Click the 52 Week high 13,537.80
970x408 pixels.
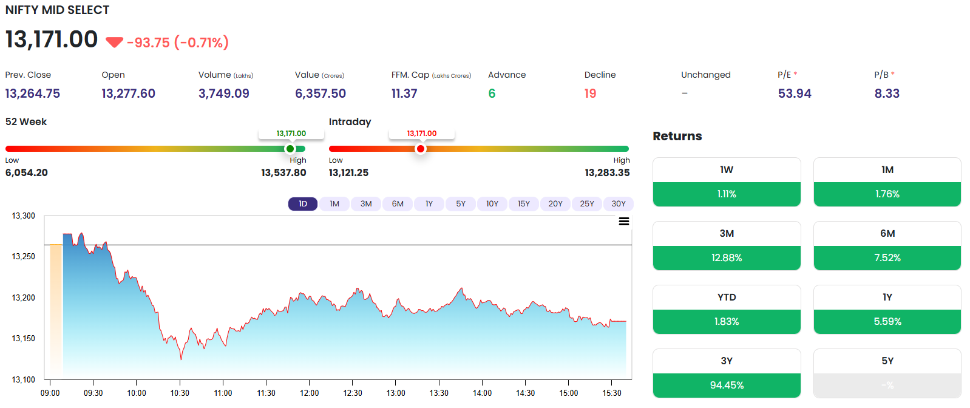click(283, 172)
